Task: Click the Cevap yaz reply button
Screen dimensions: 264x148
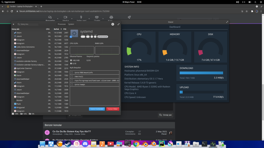Action: coord(165,115)
